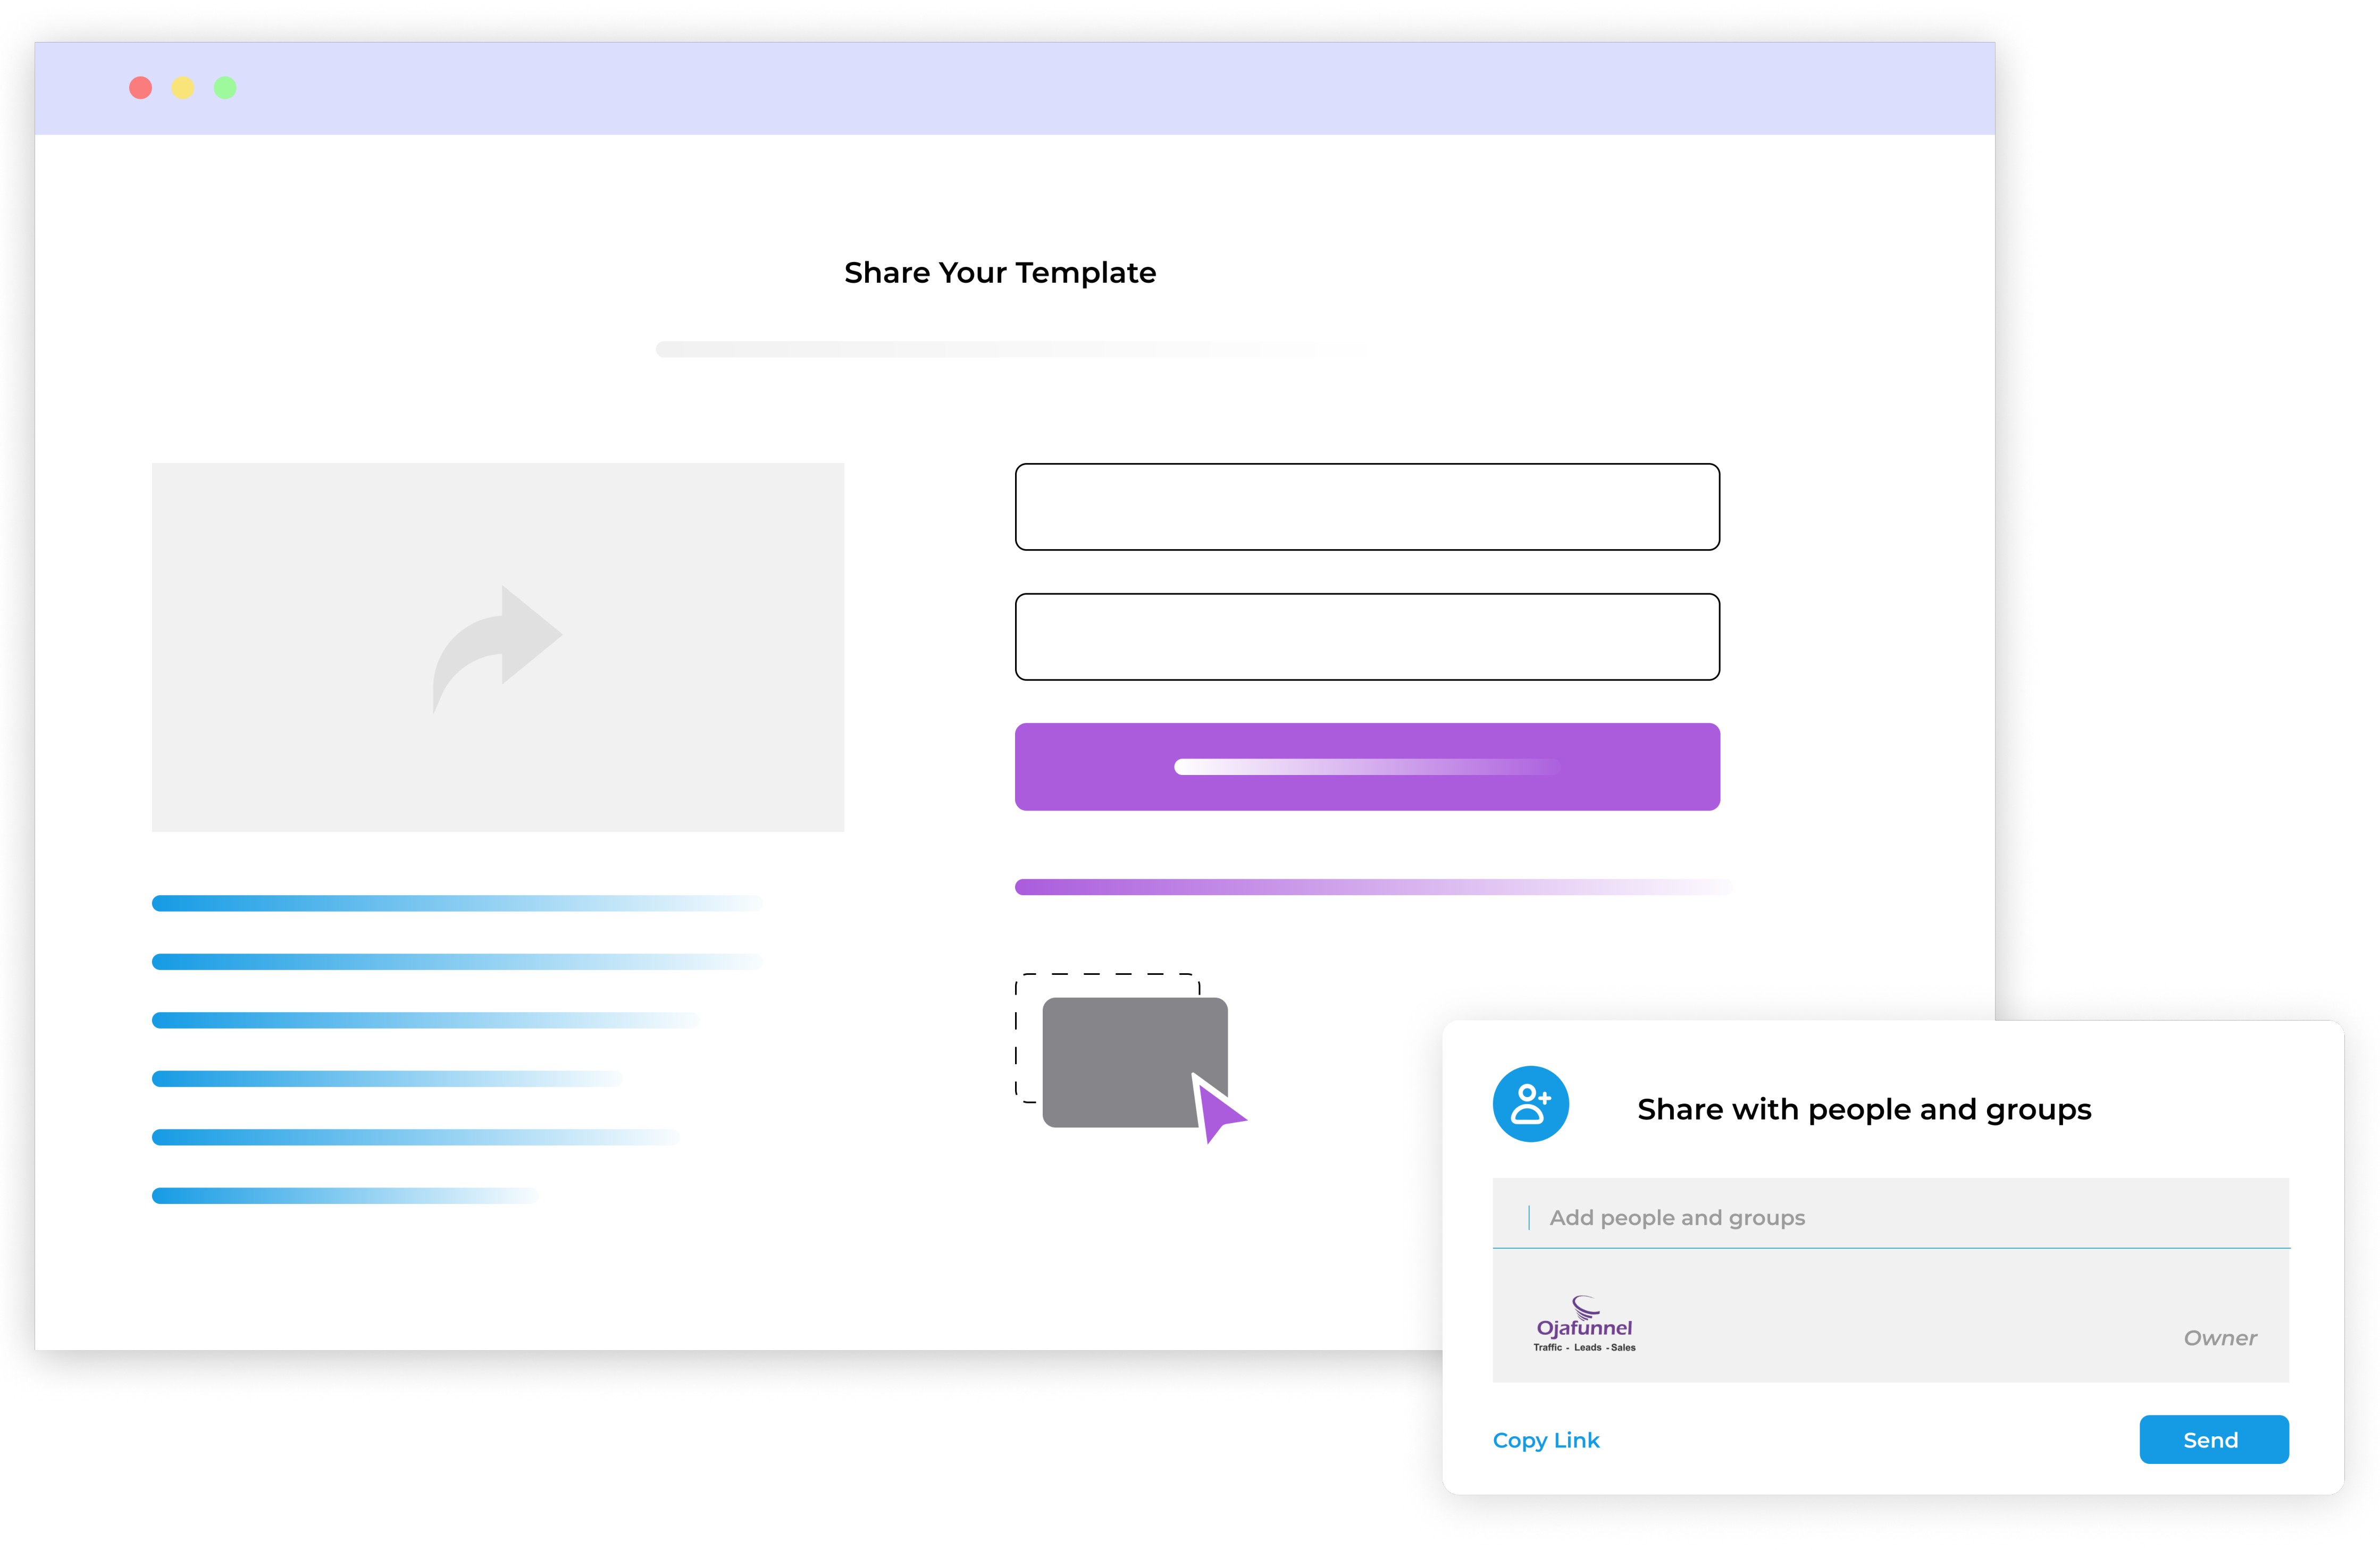
Task: Click the first empty input box
Action: (1367, 507)
